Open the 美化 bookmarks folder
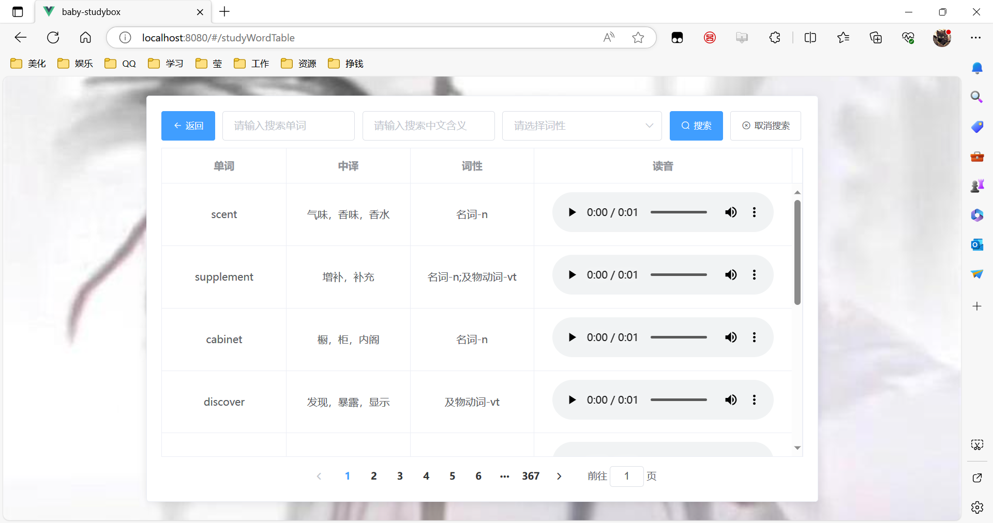Image resolution: width=993 pixels, height=523 pixels. 28,64
